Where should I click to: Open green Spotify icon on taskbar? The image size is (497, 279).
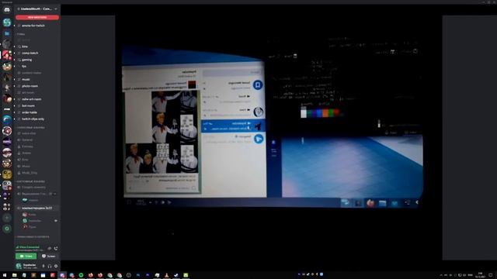pyautogui.click(x=81, y=275)
